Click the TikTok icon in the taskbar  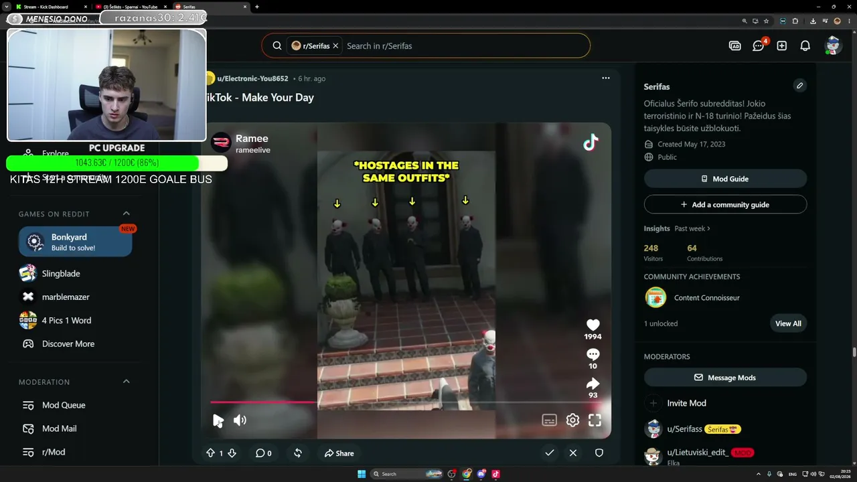point(496,474)
